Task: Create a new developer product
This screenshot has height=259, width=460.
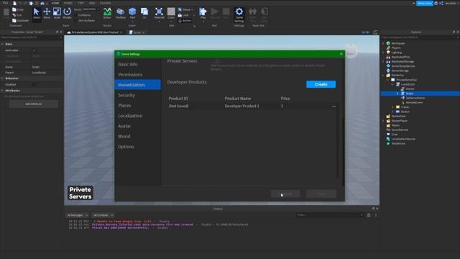Action: pyautogui.click(x=321, y=84)
